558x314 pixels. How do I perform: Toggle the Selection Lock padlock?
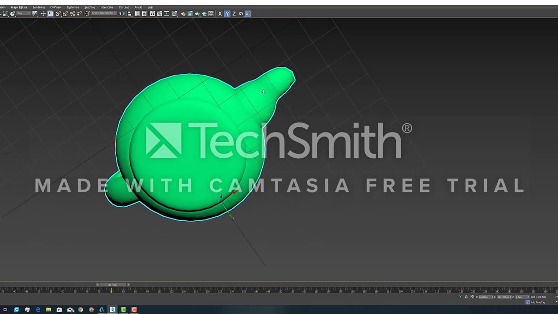pyautogui.click(x=466, y=297)
